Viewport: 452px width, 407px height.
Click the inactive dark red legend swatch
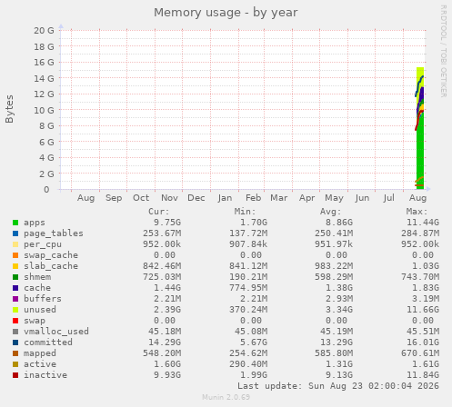click(15, 375)
